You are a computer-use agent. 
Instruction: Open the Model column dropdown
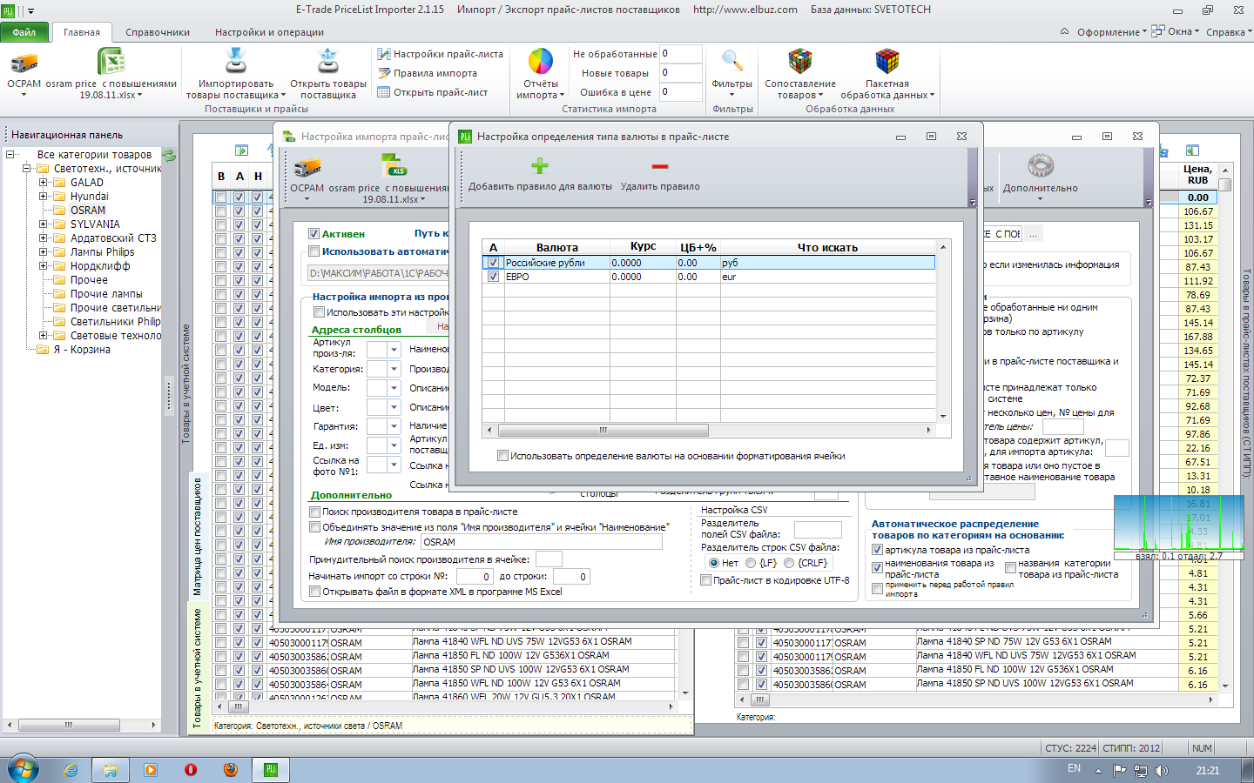tap(394, 388)
